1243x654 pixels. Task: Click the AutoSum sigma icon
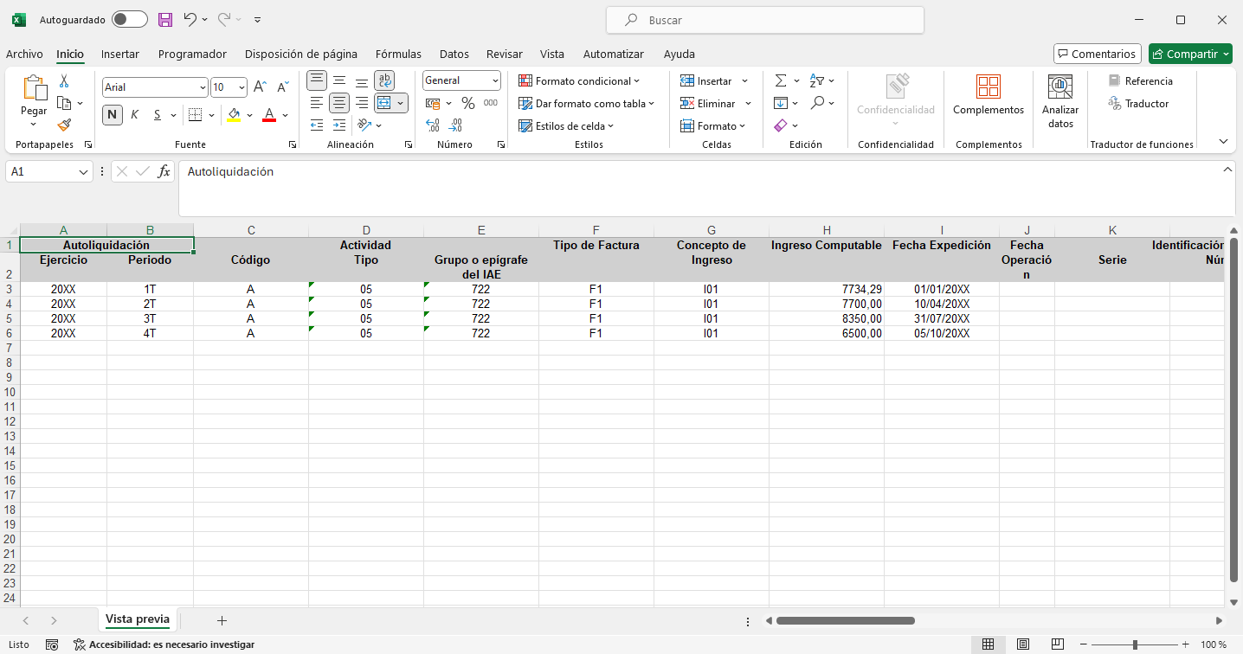tap(781, 80)
